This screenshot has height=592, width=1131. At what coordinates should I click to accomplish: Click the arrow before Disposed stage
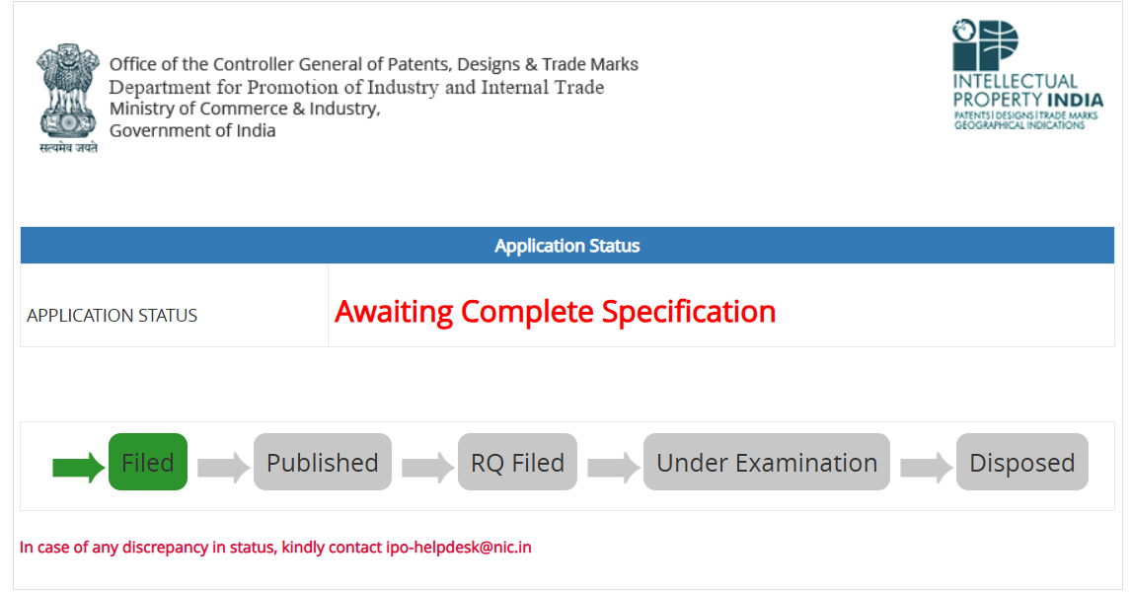click(x=926, y=466)
